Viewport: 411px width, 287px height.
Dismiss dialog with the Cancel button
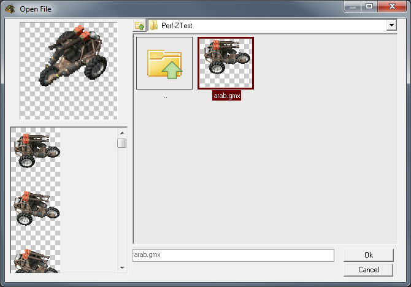pyautogui.click(x=369, y=270)
